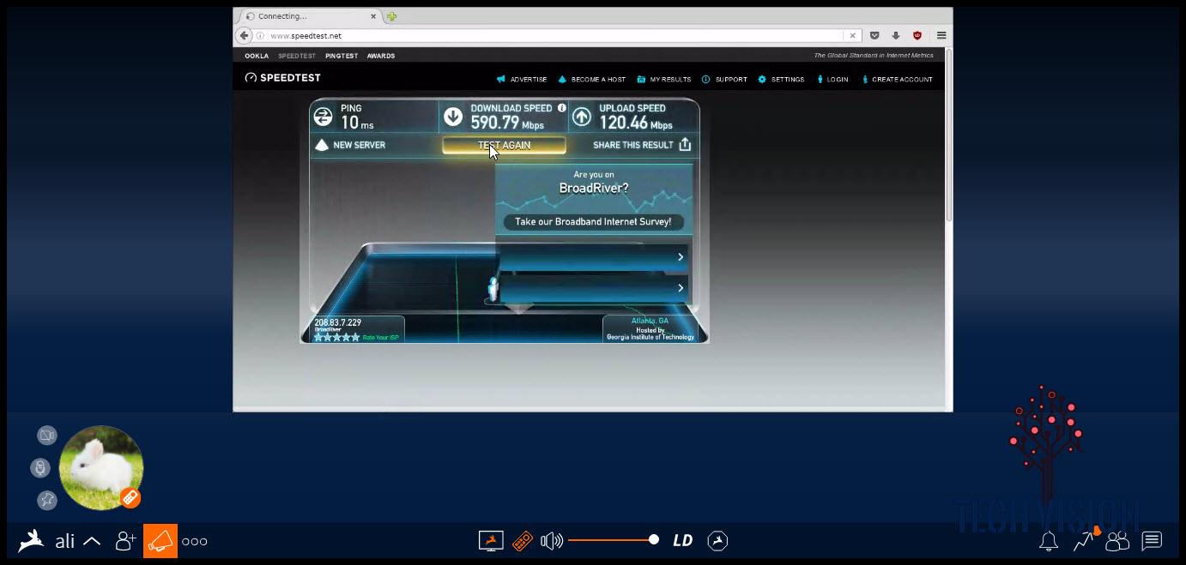
Task: Open the Speedtest SETTINGS link
Action: pyautogui.click(x=781, y=79)
